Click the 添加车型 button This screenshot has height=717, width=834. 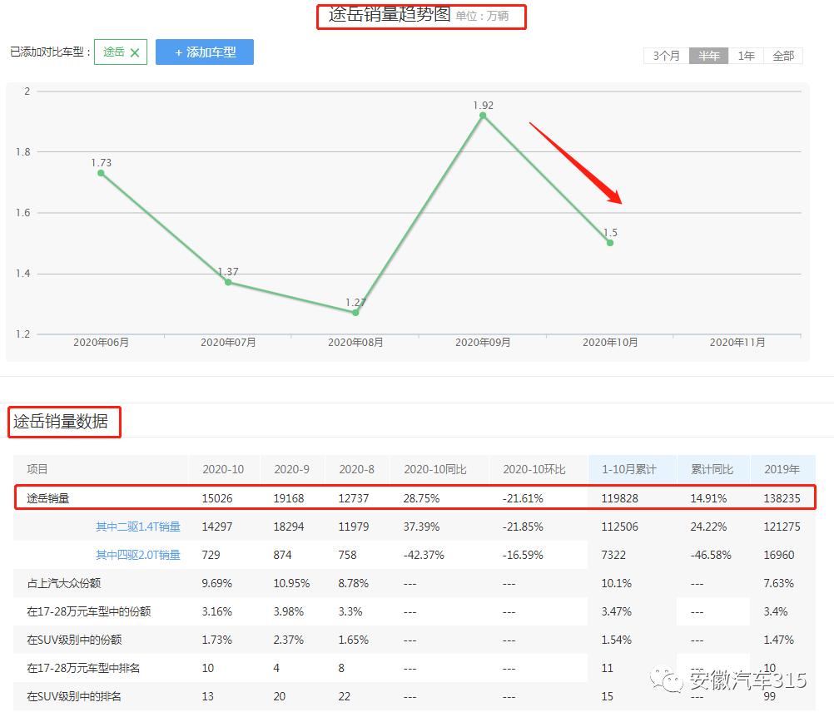coord(204,52)
